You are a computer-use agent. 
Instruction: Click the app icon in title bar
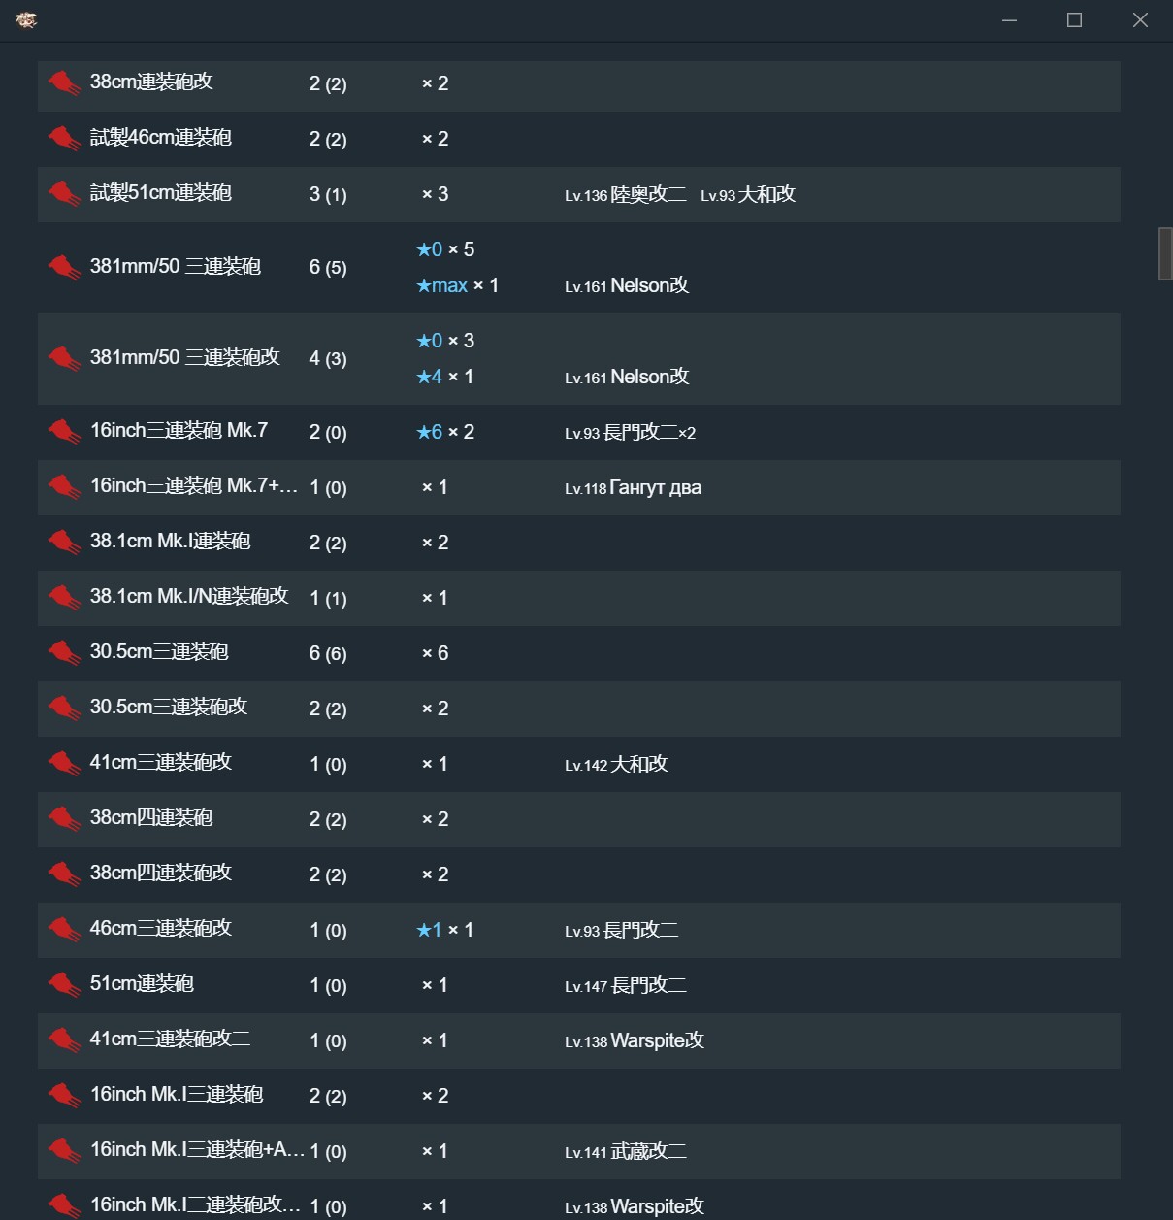26,19
